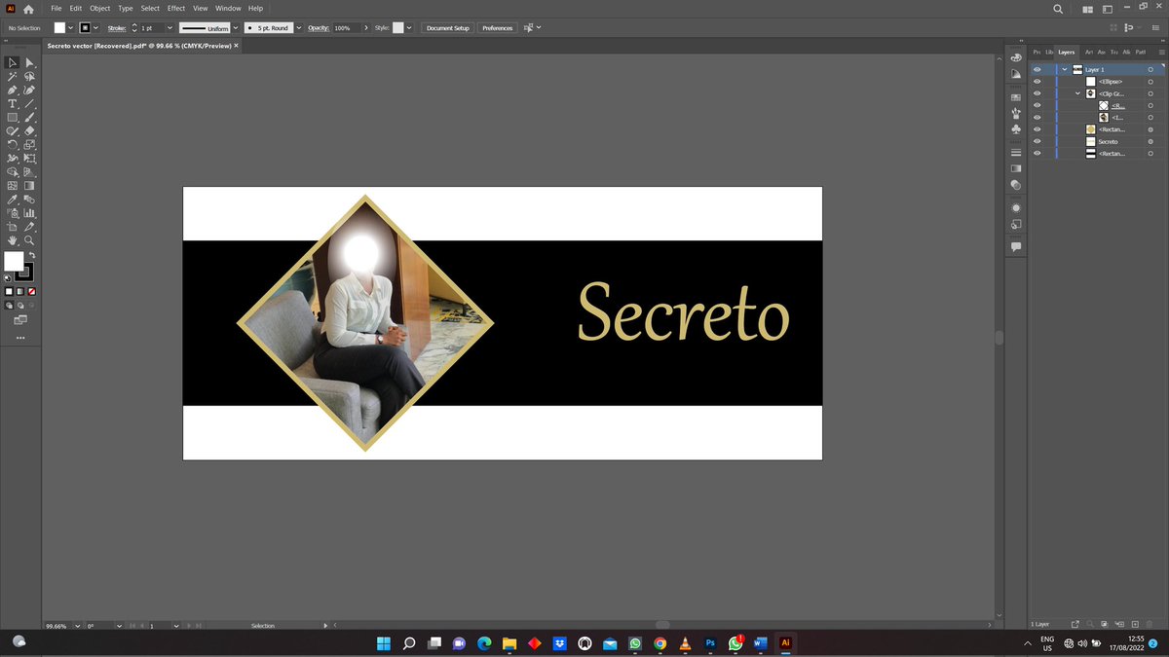This screenshot has height=657, width=1169.
Task: Open the Effect menu
Action: pyautogui.click(x=176, y=8)
